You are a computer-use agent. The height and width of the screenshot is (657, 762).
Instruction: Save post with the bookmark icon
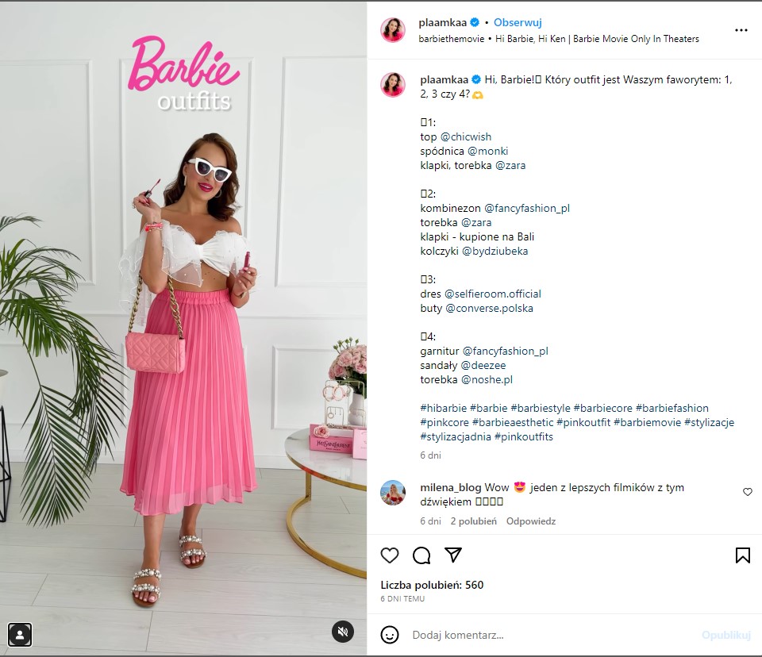(743, 555)
